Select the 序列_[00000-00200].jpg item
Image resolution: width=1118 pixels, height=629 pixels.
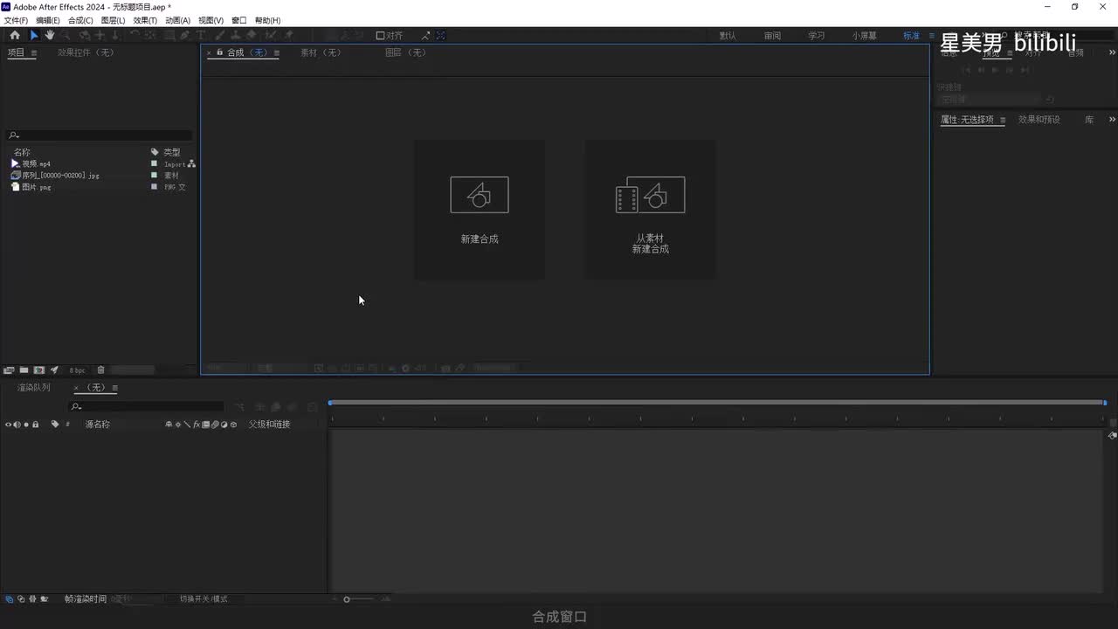(60, 175)
